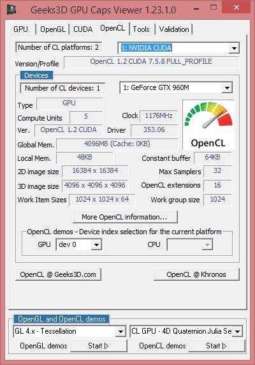Close the GPU Caps Viewer window
Screen dimensions: 255x365
point(237,8)
